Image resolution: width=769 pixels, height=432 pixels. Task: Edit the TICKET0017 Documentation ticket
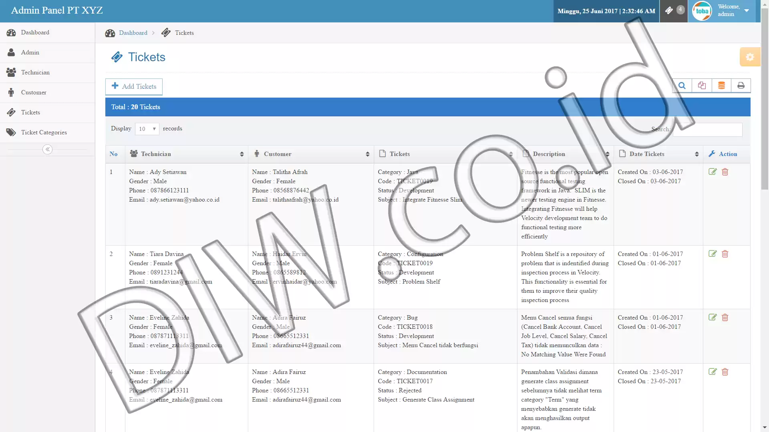713,372
